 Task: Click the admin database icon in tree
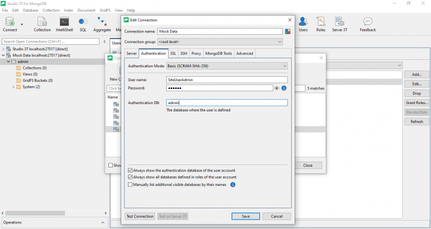(13, 62)
